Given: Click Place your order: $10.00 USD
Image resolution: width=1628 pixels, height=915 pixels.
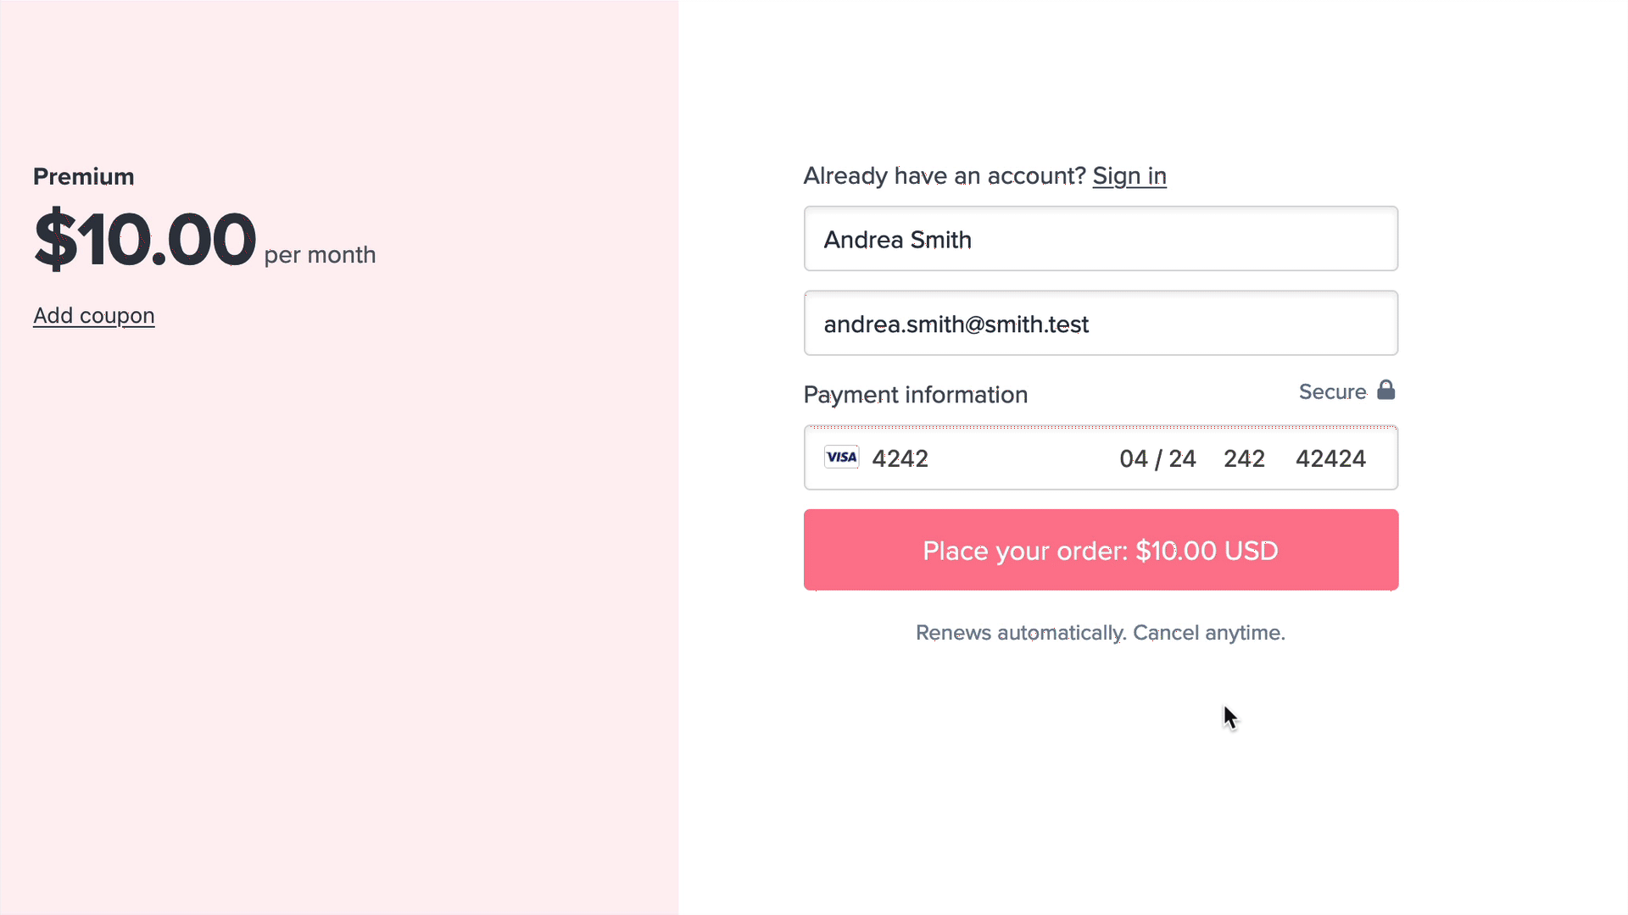Looking at the screenshot, I should tap(1101, 550).
